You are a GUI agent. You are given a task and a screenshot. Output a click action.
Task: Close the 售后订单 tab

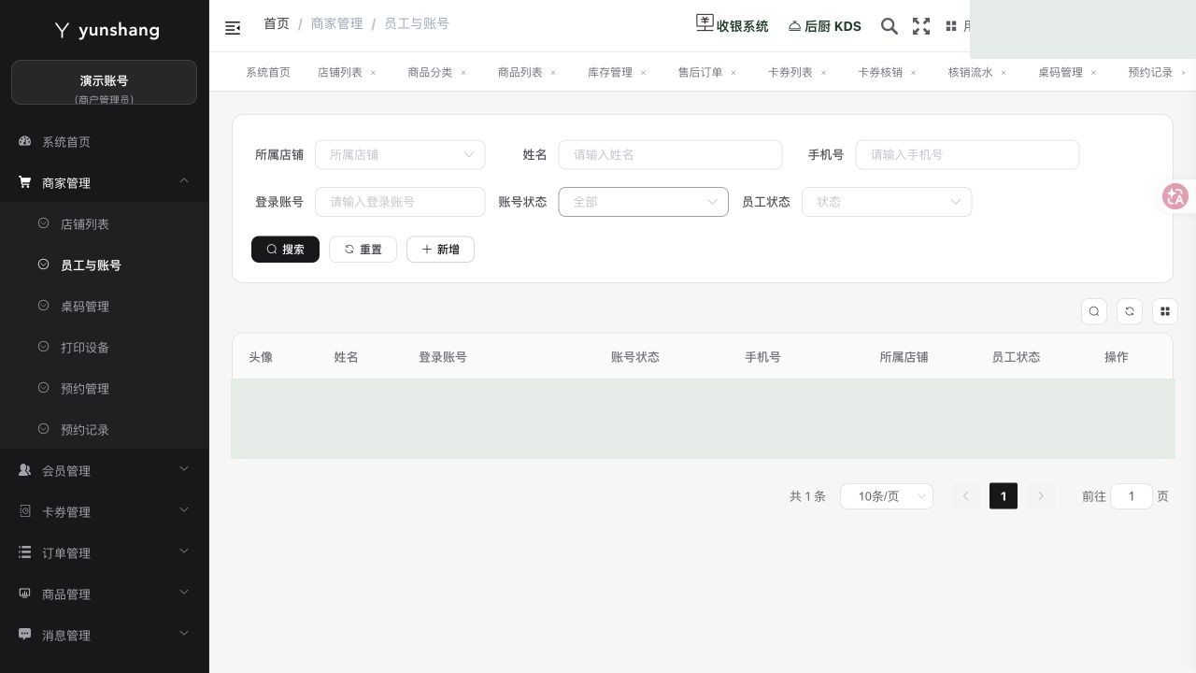(733, 72)
